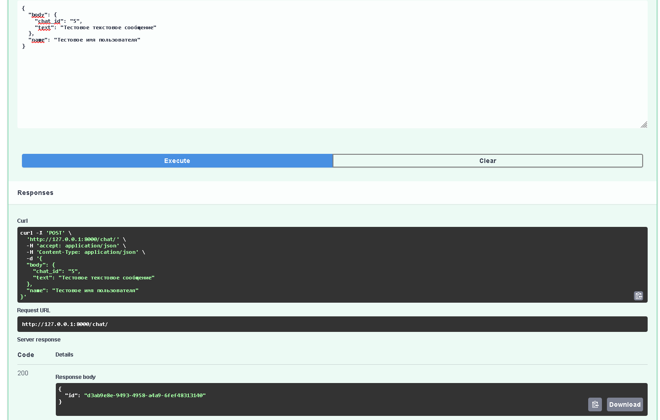Click the "name" line in the request editor

(84, 40)
